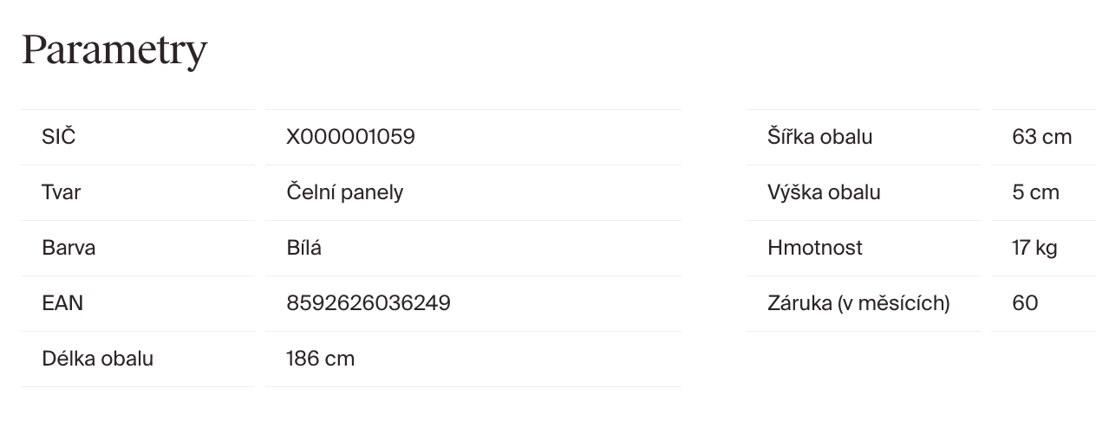This screenshot has width=1096, height=421.
Task: Click the Tvar parameter label
Action: (62, 192)
